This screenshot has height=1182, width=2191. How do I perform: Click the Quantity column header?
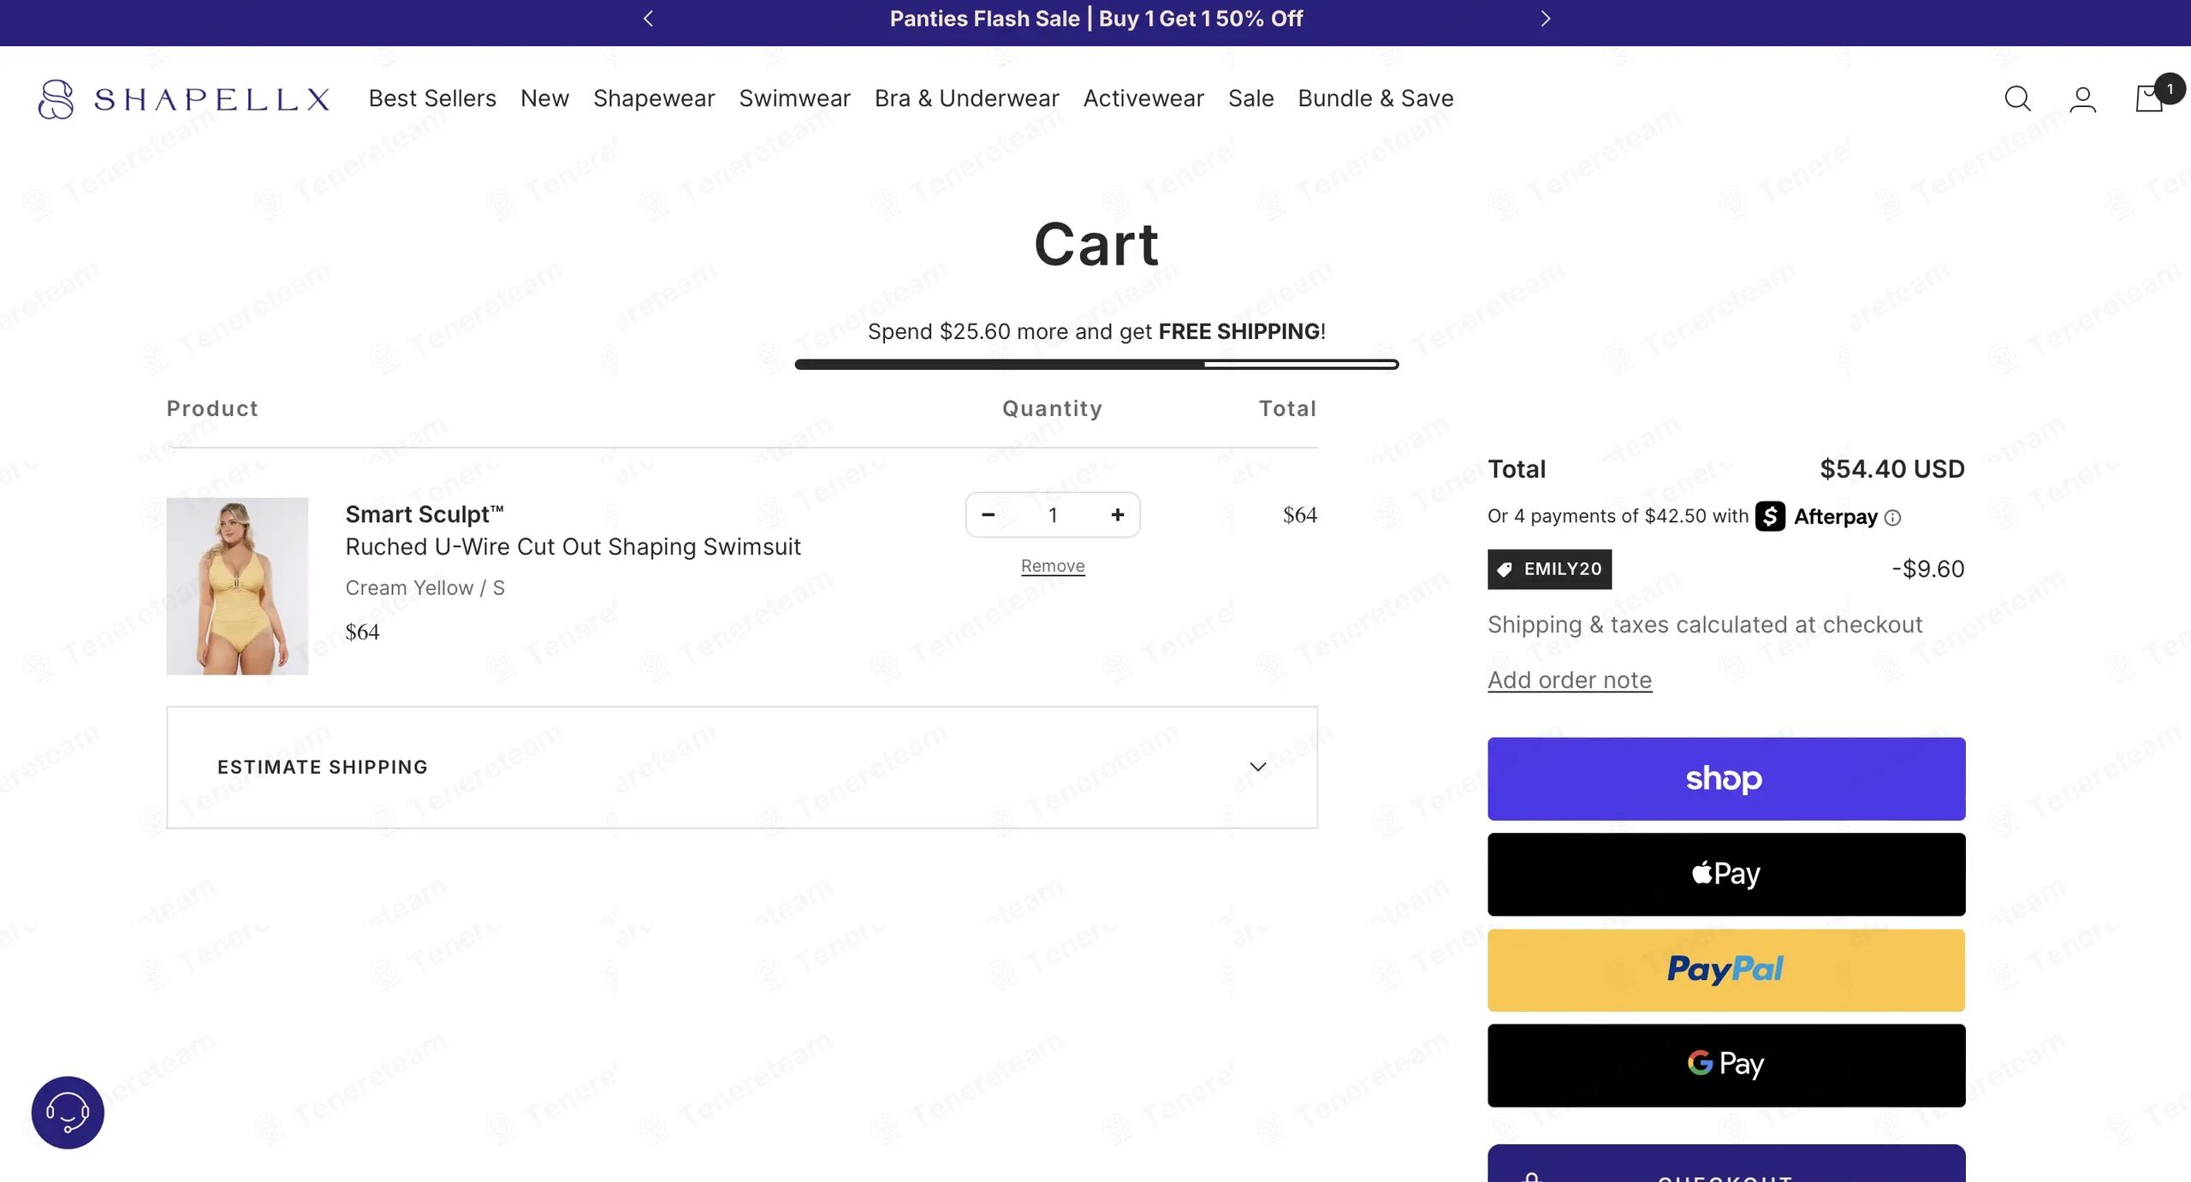coord(1052,408)
